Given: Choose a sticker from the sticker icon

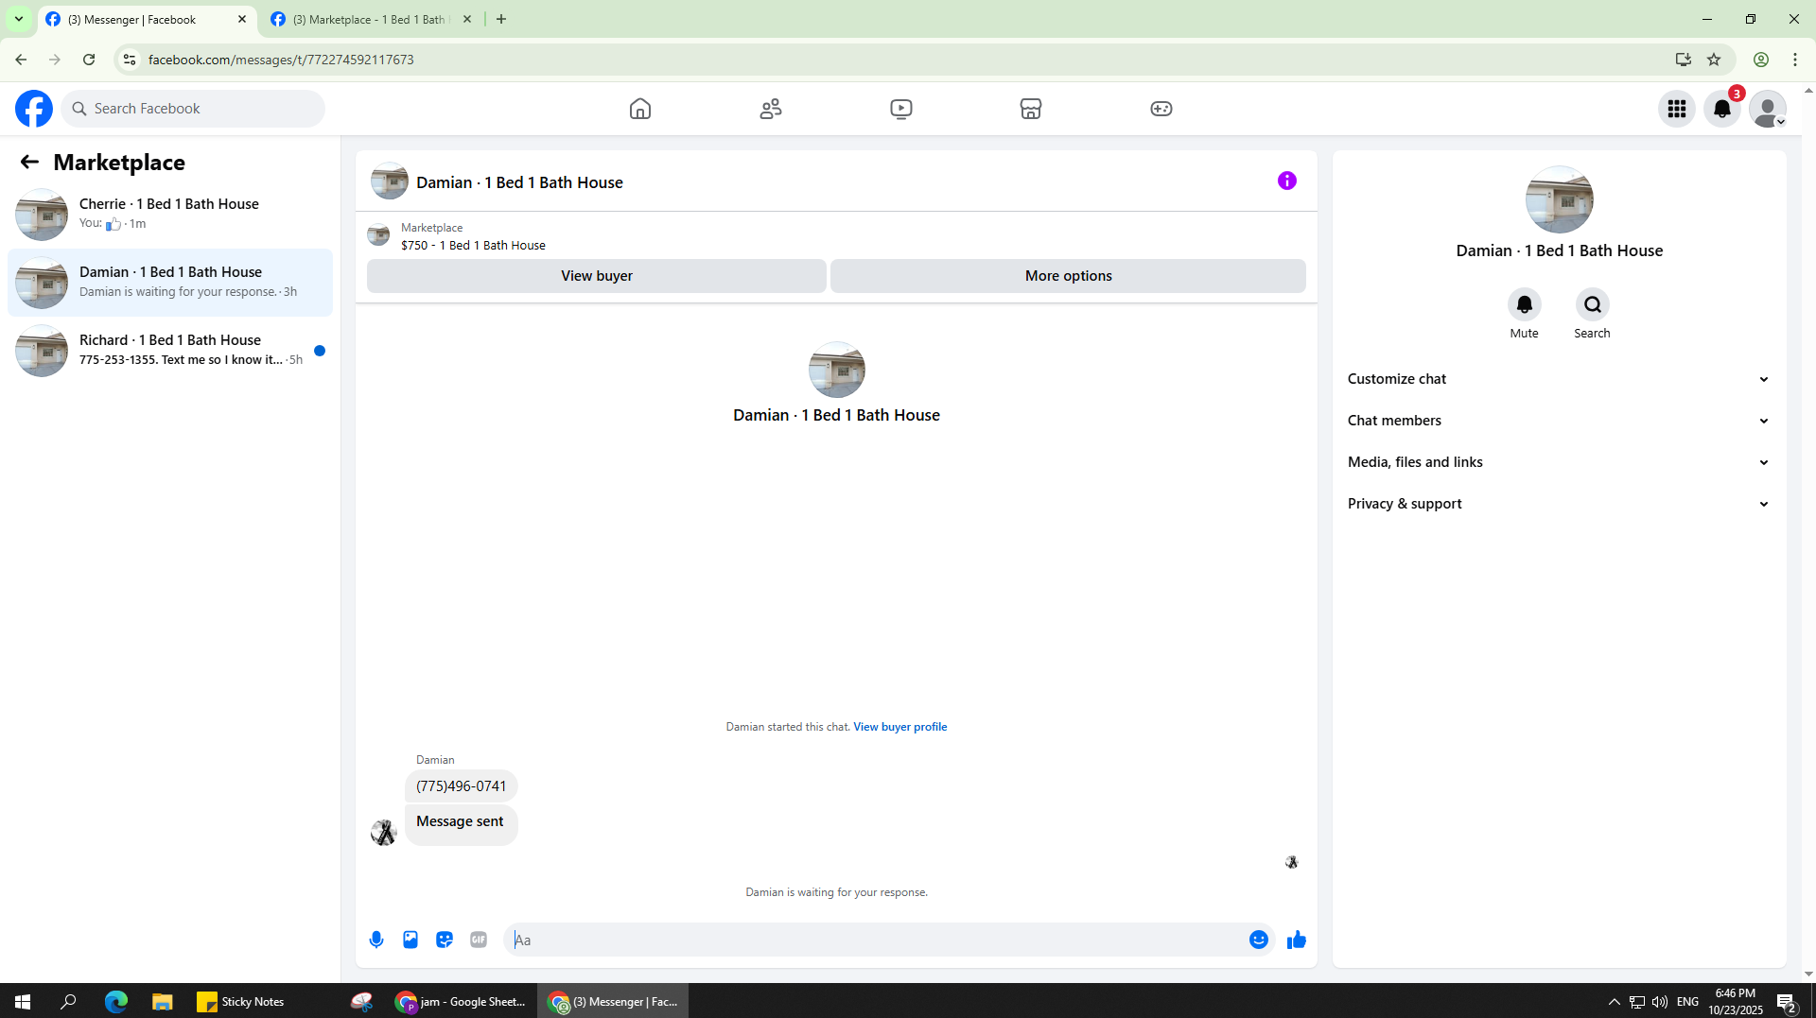Looking at the screenshot, I should (x=445, y=940).
